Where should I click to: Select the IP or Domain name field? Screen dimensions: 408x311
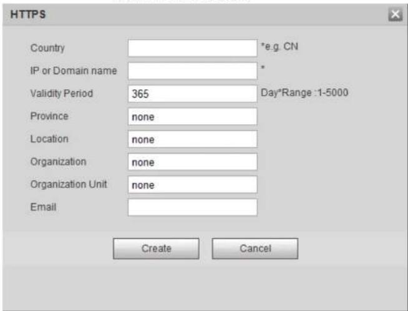click(193, 71)
